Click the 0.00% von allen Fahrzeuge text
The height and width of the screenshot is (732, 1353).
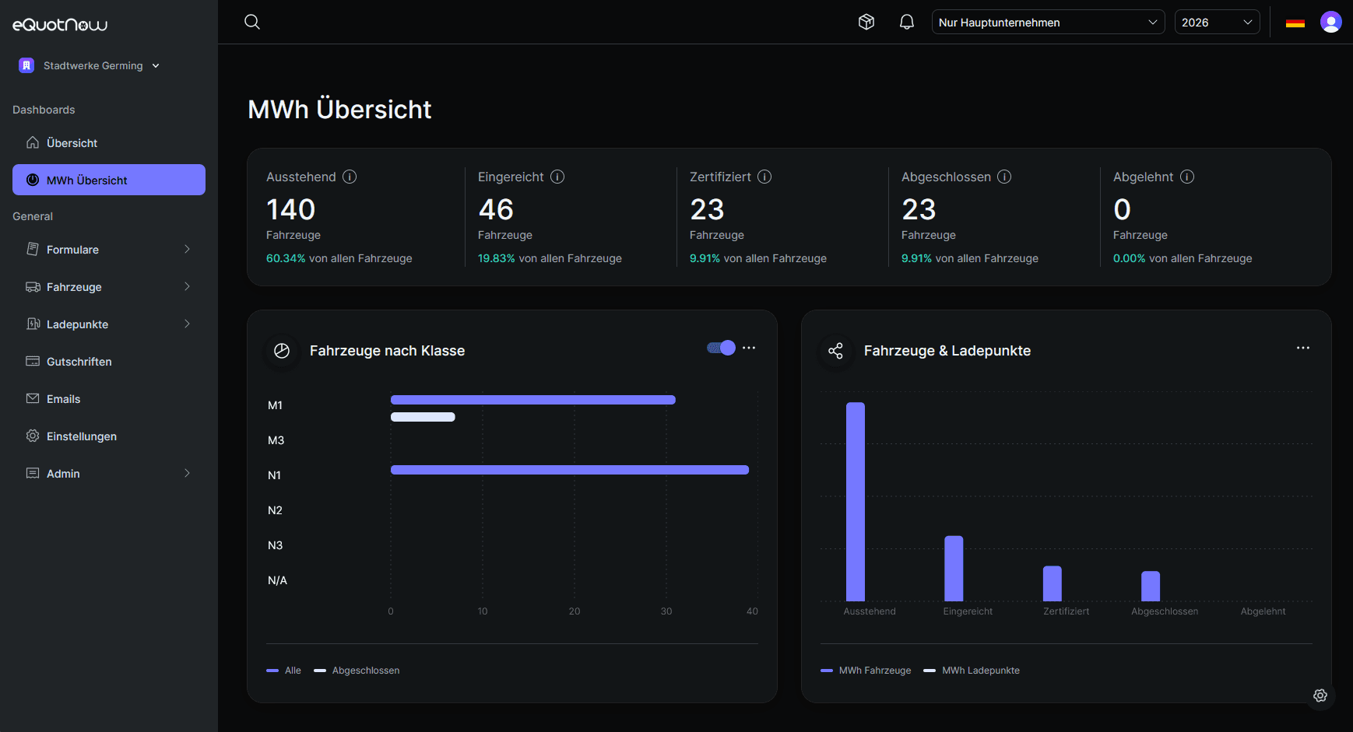(1183, 258)
